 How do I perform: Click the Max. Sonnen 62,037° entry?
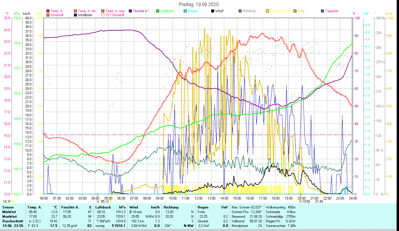coord(247,207)
